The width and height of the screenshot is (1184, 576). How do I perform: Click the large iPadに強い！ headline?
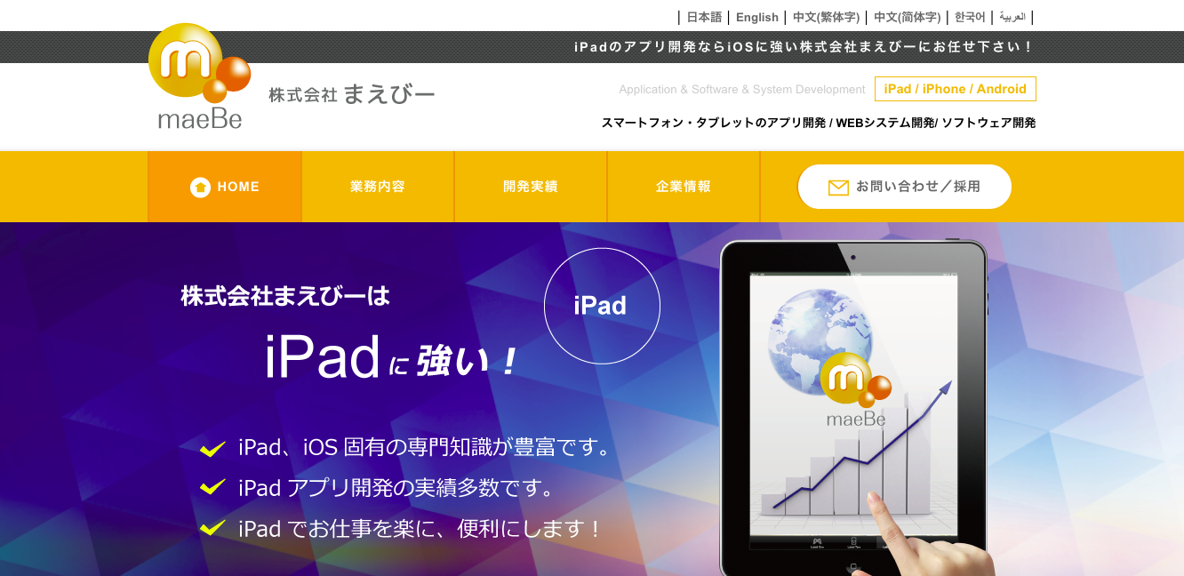pos(391,357)
